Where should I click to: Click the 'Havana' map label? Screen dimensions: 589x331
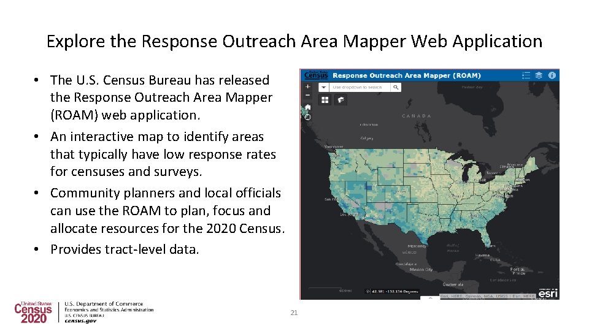click(482, 255)
